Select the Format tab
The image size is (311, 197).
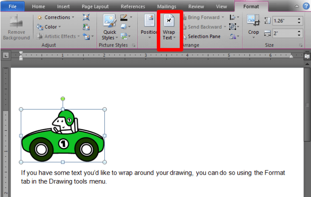251,6
